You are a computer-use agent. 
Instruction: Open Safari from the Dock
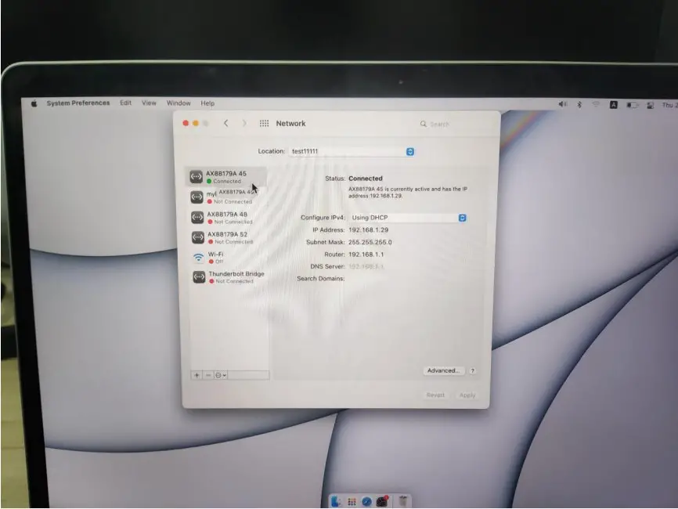[x=366, y=502]
